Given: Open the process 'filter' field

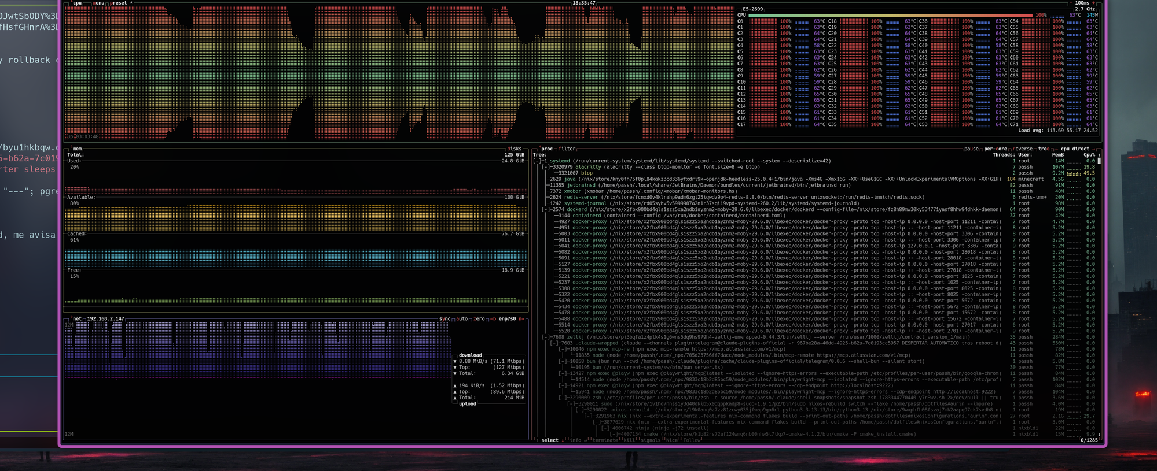Looking at the screenshot, I should tap(567, 149).
